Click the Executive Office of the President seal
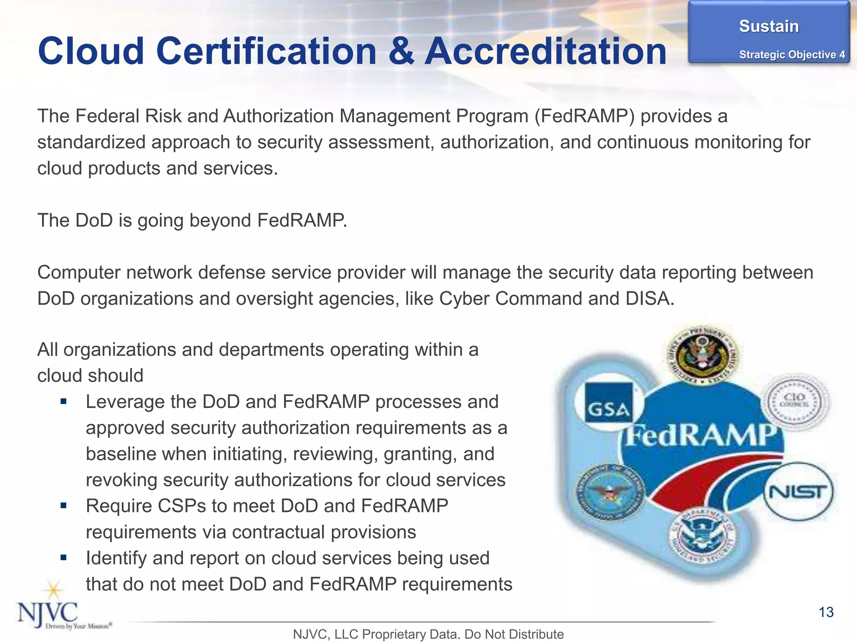The height and width of the screenshot is (643, 857). pos(703,355)
